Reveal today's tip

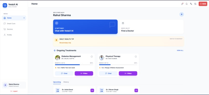pyautogui.click(x=65, y=43)
